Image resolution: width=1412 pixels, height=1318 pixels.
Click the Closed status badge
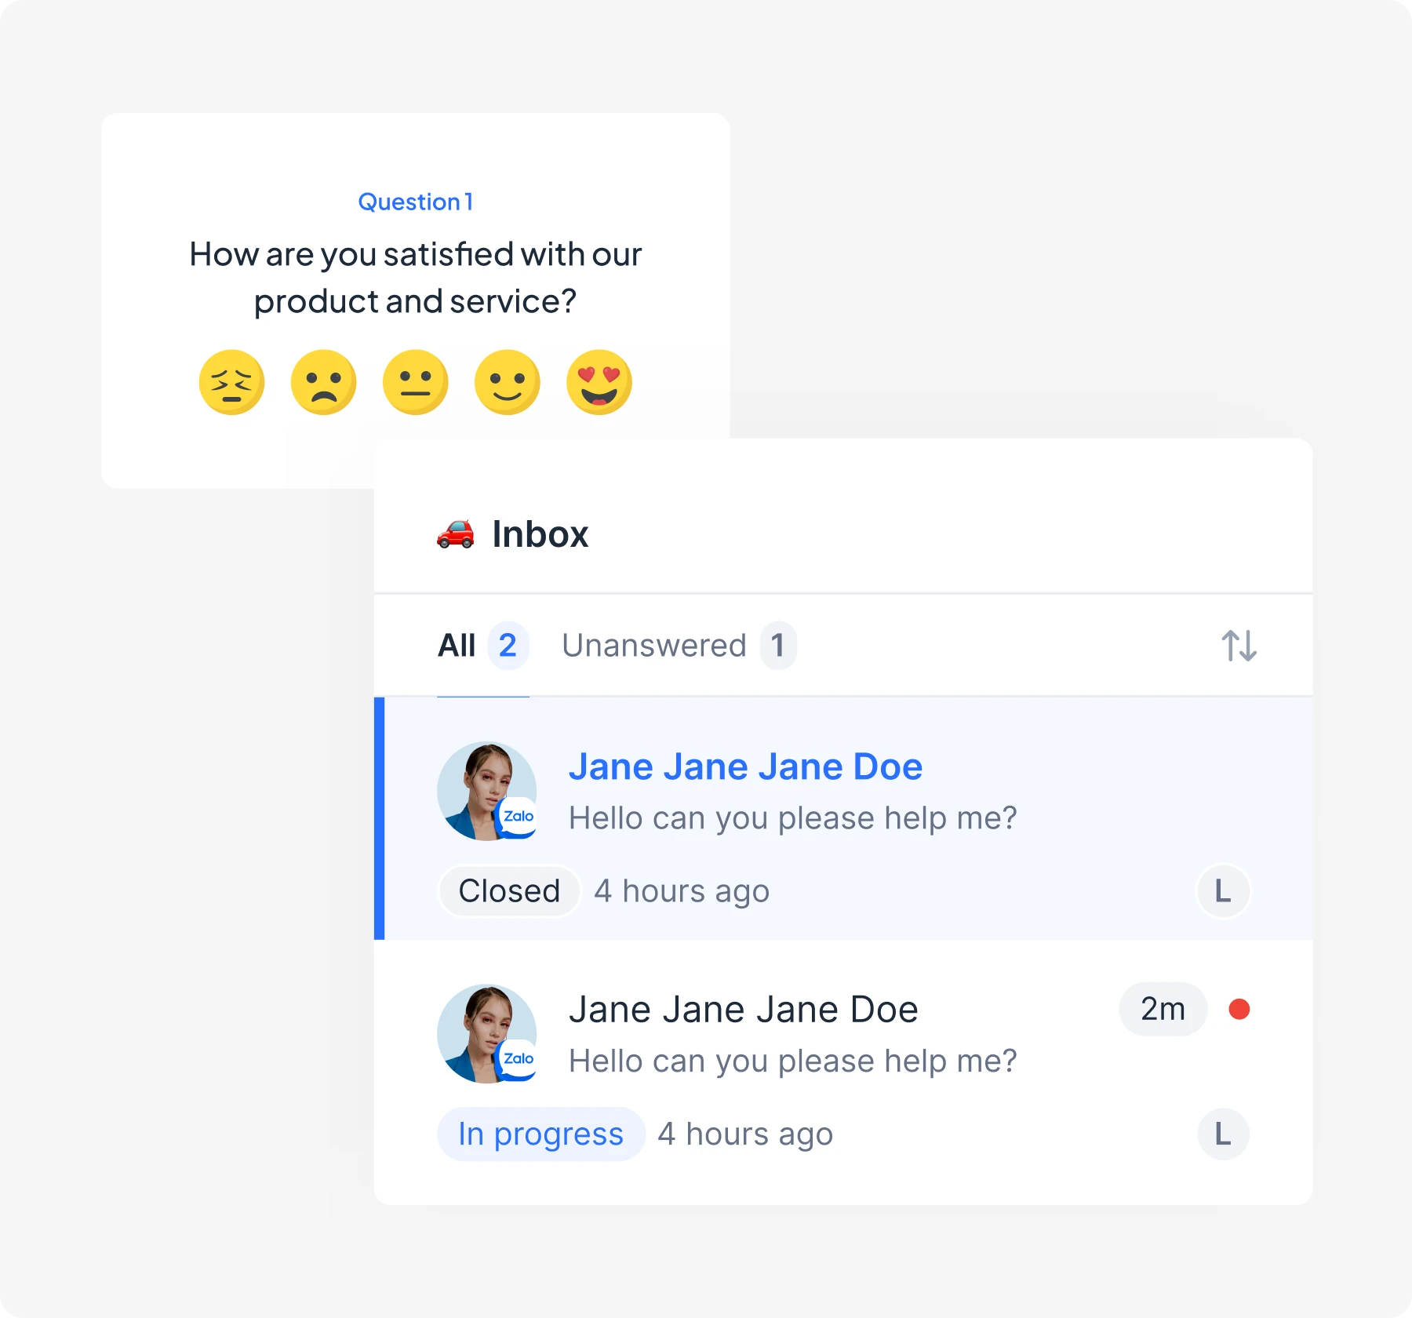click(509, 891)
